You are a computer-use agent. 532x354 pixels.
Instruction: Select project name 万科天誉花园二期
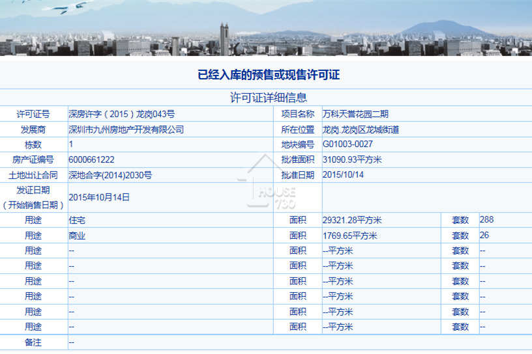coord(355,114)
